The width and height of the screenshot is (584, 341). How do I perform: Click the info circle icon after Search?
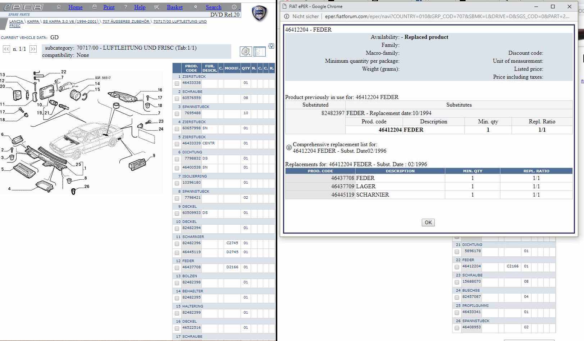point(234,7)
